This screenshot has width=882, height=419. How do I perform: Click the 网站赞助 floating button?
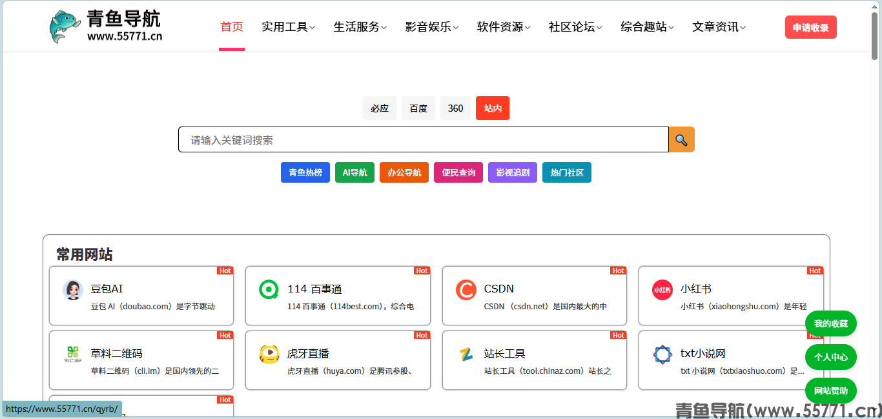click(x=831, y=391)
